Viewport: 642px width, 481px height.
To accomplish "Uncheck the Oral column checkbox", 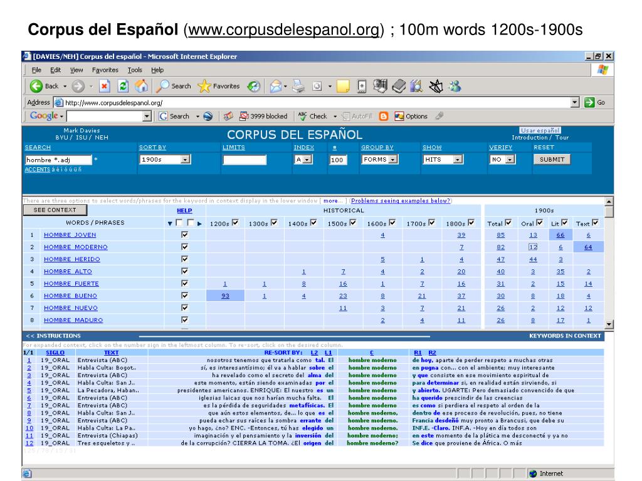I will tap(539, 222).
